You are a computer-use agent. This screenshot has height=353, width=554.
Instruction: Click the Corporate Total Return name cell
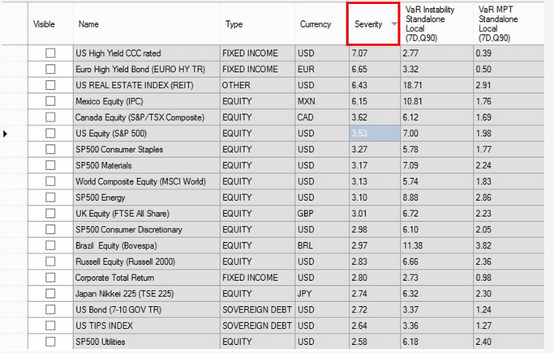pyautogui.click(x=144, y=278)
